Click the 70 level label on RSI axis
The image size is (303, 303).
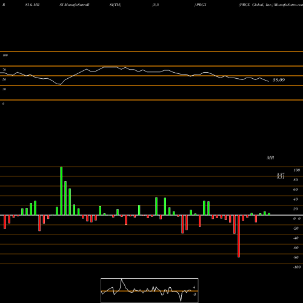click(4, 70)
